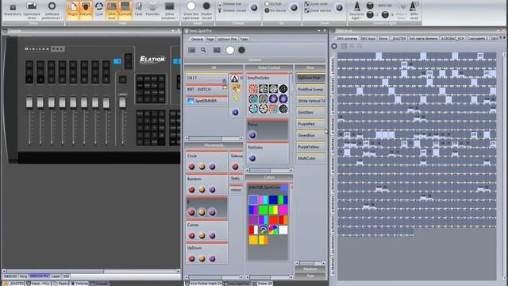Viewport: 508px width, 286px height.
Task: Open the Inno Pocket Wash Z4 tab
Action: point(203,284)
